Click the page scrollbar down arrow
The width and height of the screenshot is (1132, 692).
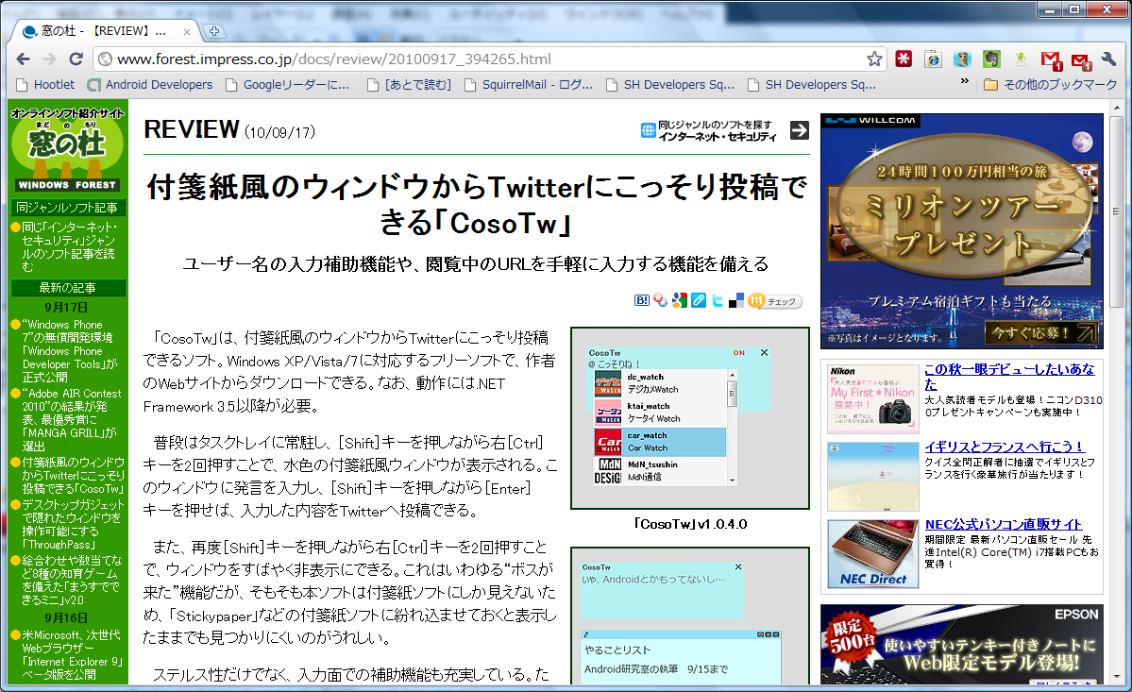coord(1117,676)
